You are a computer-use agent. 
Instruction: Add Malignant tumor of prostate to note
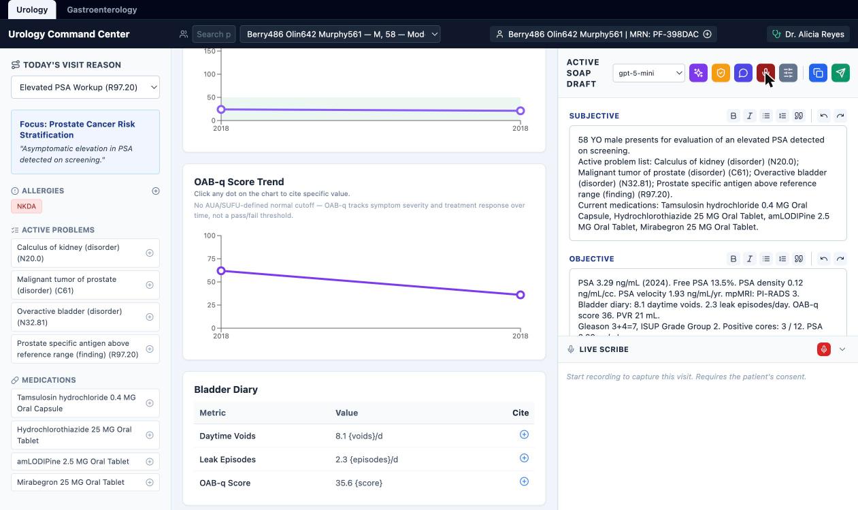[x=150, y=285]
